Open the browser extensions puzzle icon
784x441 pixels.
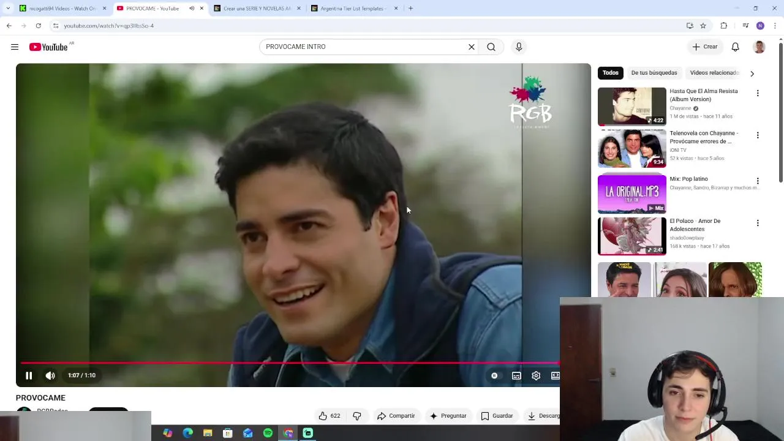(x=724, y=26)
